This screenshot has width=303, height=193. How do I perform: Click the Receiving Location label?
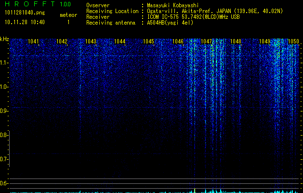[x=112, y=11]
